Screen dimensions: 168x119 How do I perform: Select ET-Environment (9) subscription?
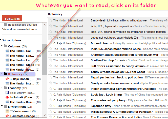tap(23, 111)
